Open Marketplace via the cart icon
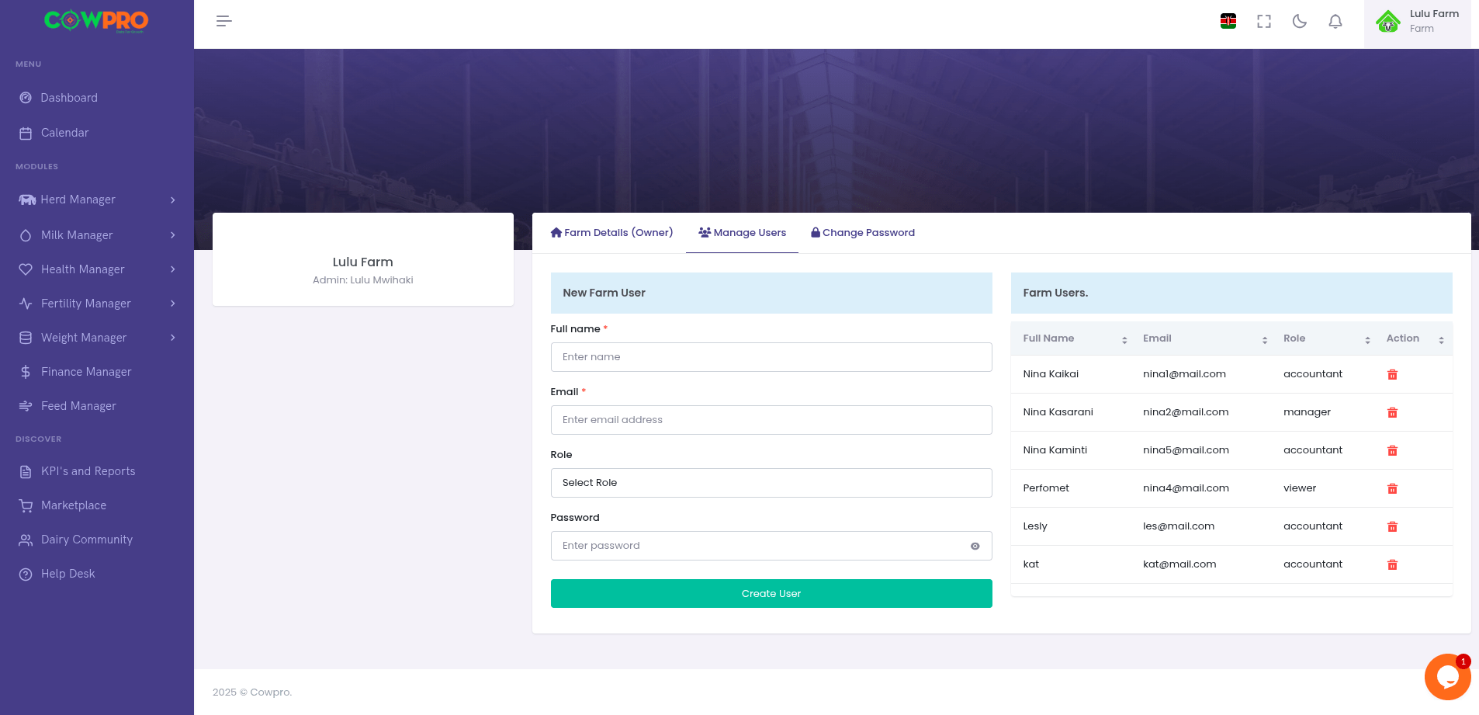The image size is (1479, 715). pyautogui.click(x=25, y=505)
